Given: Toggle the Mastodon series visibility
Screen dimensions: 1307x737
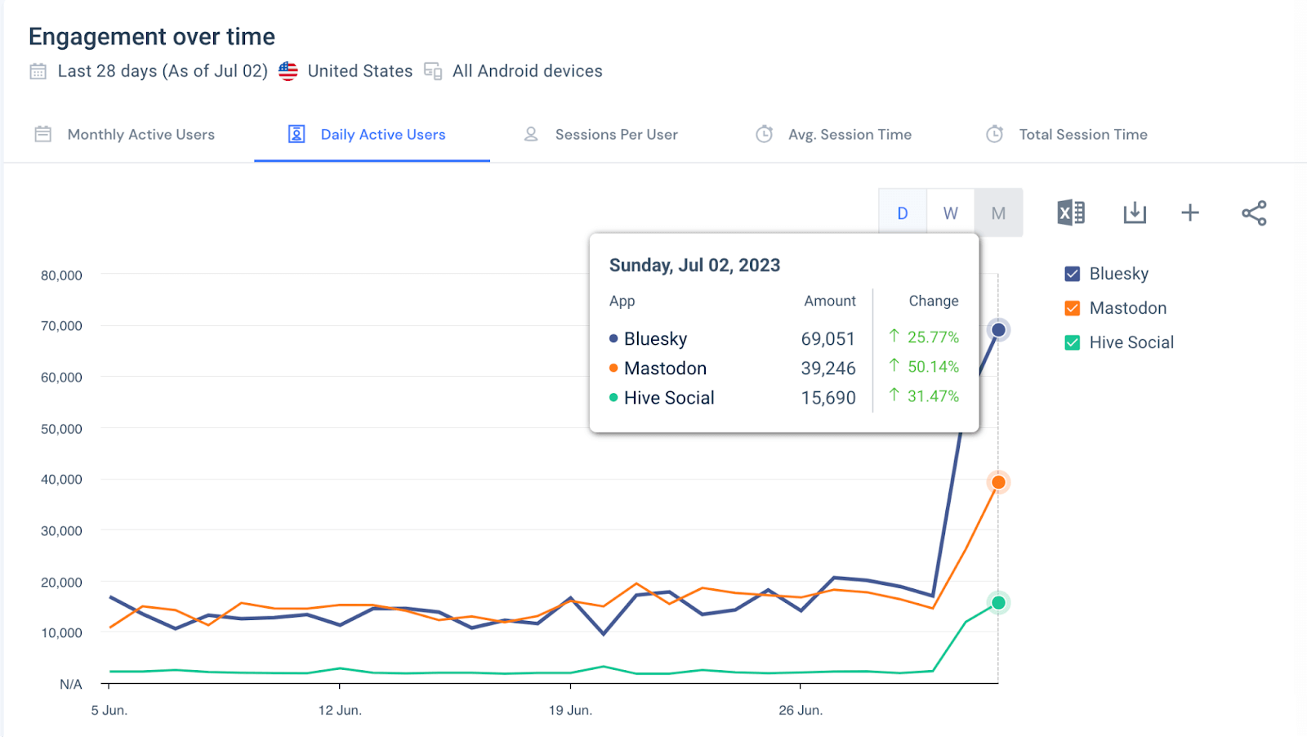Looking at the screenshot, I should (x=1071, y=308).
